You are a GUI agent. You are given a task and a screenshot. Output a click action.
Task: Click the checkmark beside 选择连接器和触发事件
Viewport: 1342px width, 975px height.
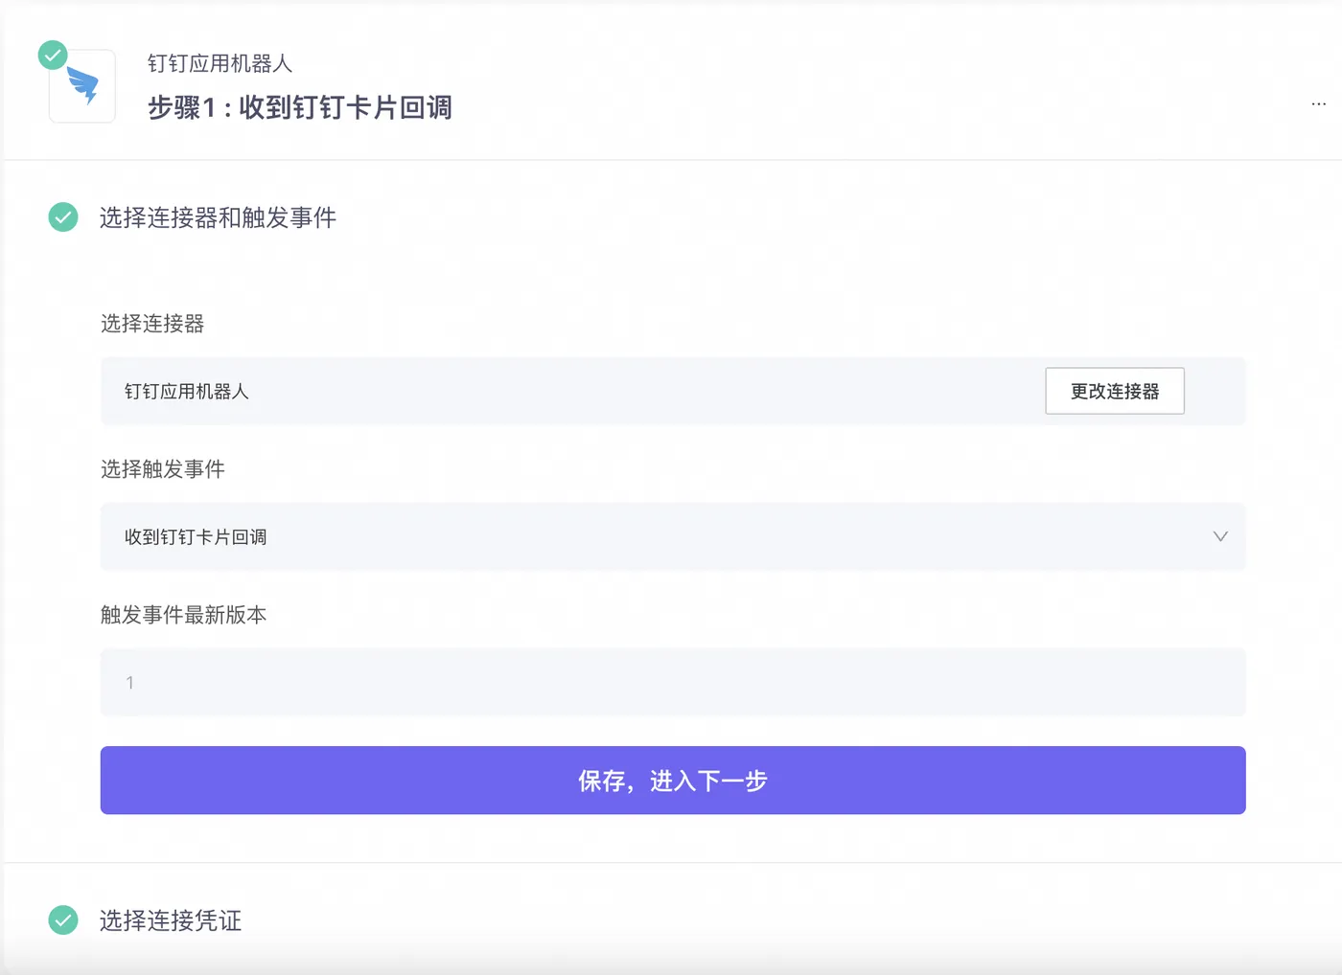63,217
